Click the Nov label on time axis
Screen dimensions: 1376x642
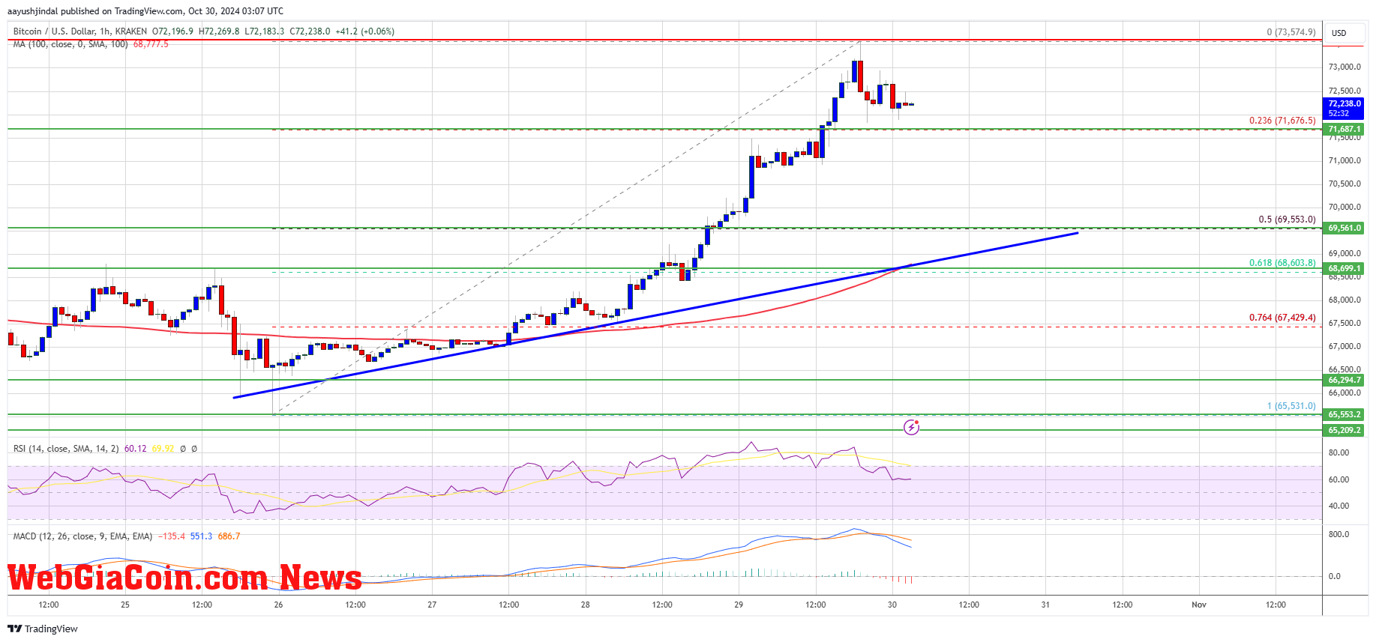[1199, 605]
